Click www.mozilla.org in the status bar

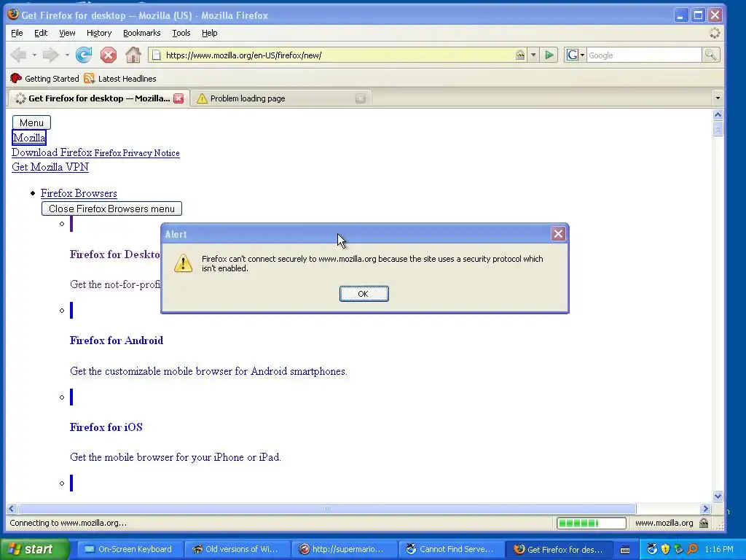pos(664,523)
